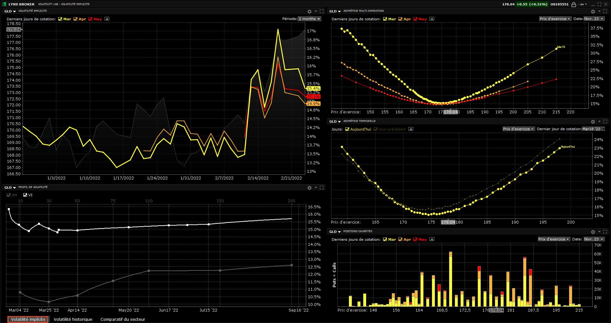This screenshot has width=611, height=323.
Task: Toggle Aujourd'hui checkbox in Asymétrie Temporelle
Action: coord(347,129)
